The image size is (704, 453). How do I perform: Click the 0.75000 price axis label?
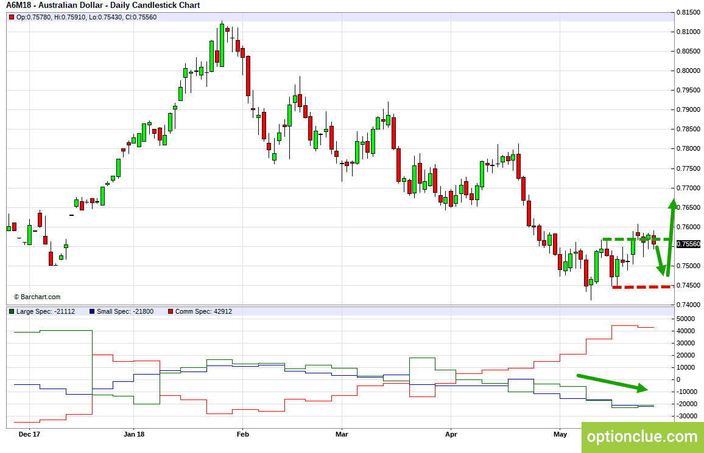(x=688, y=266)
